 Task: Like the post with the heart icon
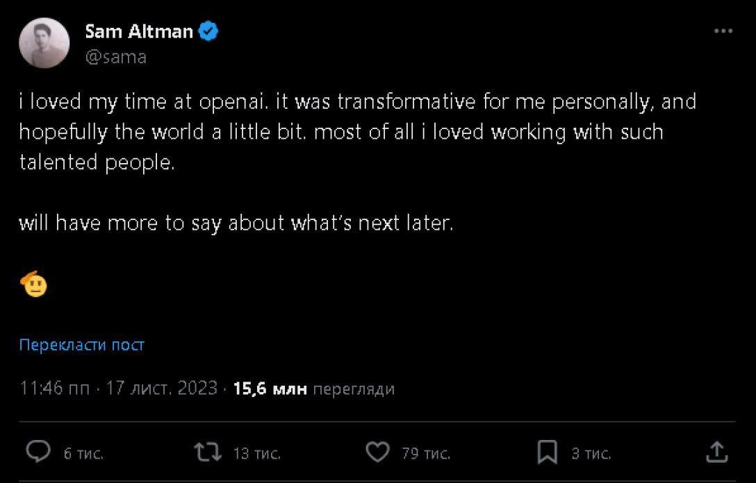coord(377,452)
